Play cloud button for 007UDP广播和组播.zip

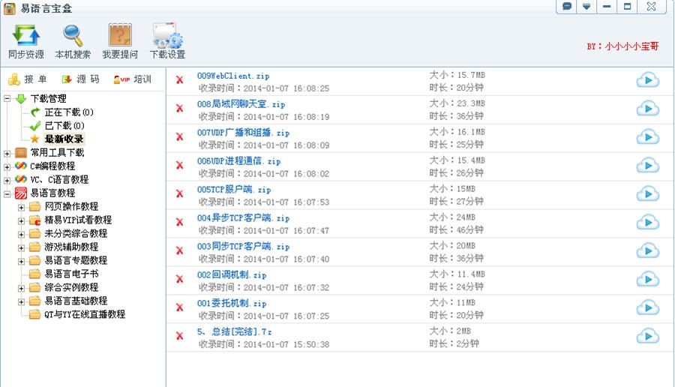point(647,137)
